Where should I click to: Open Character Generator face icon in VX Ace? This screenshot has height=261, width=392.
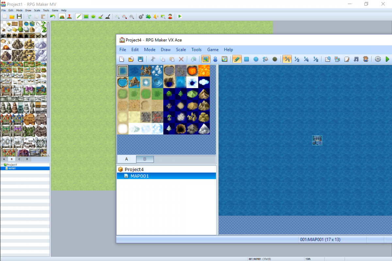pos(366,59)
